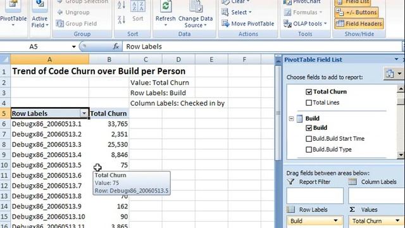This screenshot has height=228, width=405.
Task: Click the Select All corner button
Action: pyautogui.click(x=5, y=60)
